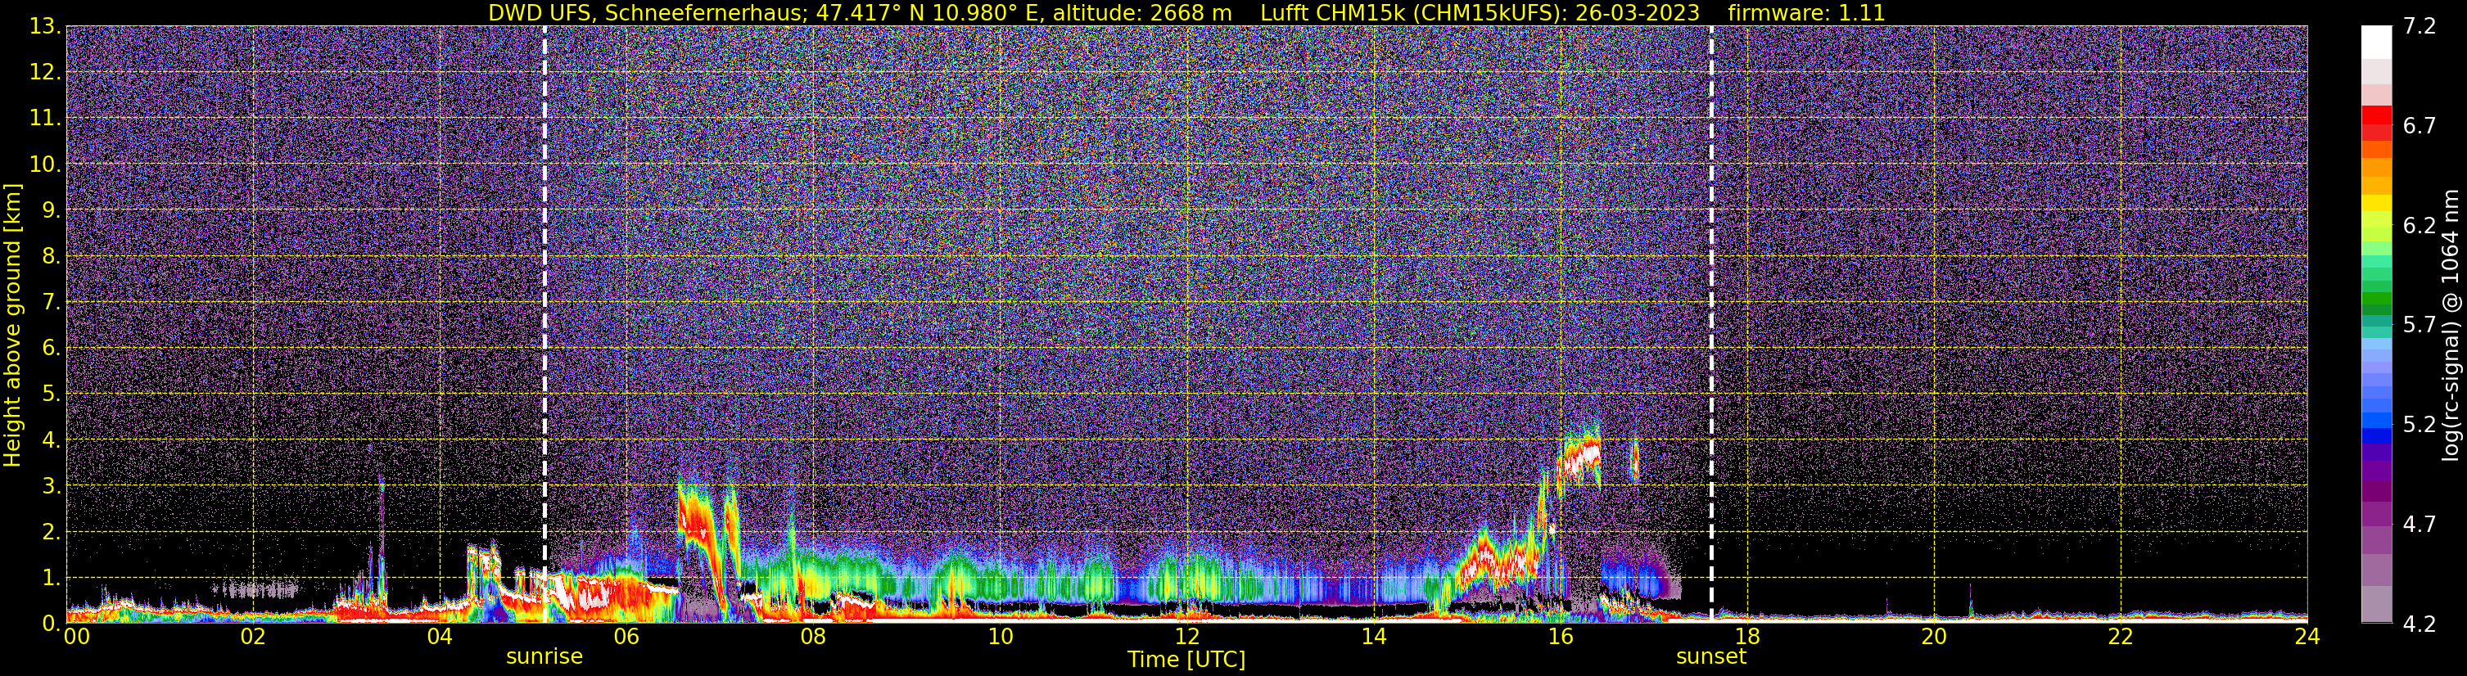The height and width of the screenshot is (676, 2467).
Task: Click the '14' time tick label
Action: [1373, 637]
